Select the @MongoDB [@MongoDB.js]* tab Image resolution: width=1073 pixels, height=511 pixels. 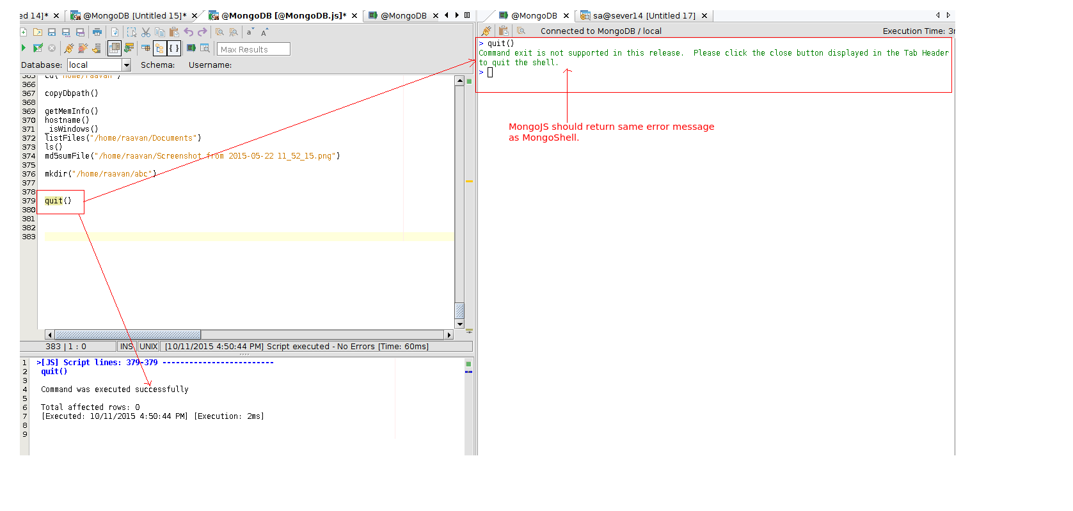[283, 15]
